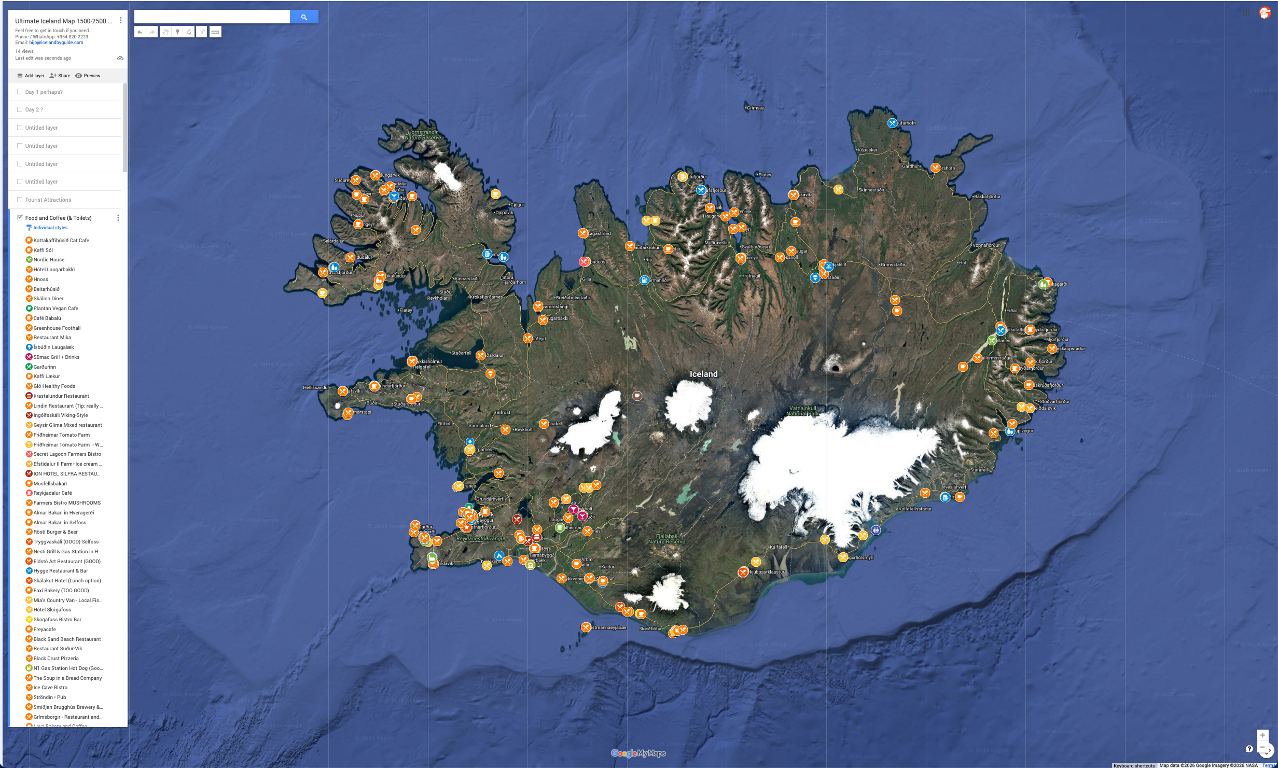1278x768 pixels.
Task: Click in the map search input field
Action: click(212, 17)
